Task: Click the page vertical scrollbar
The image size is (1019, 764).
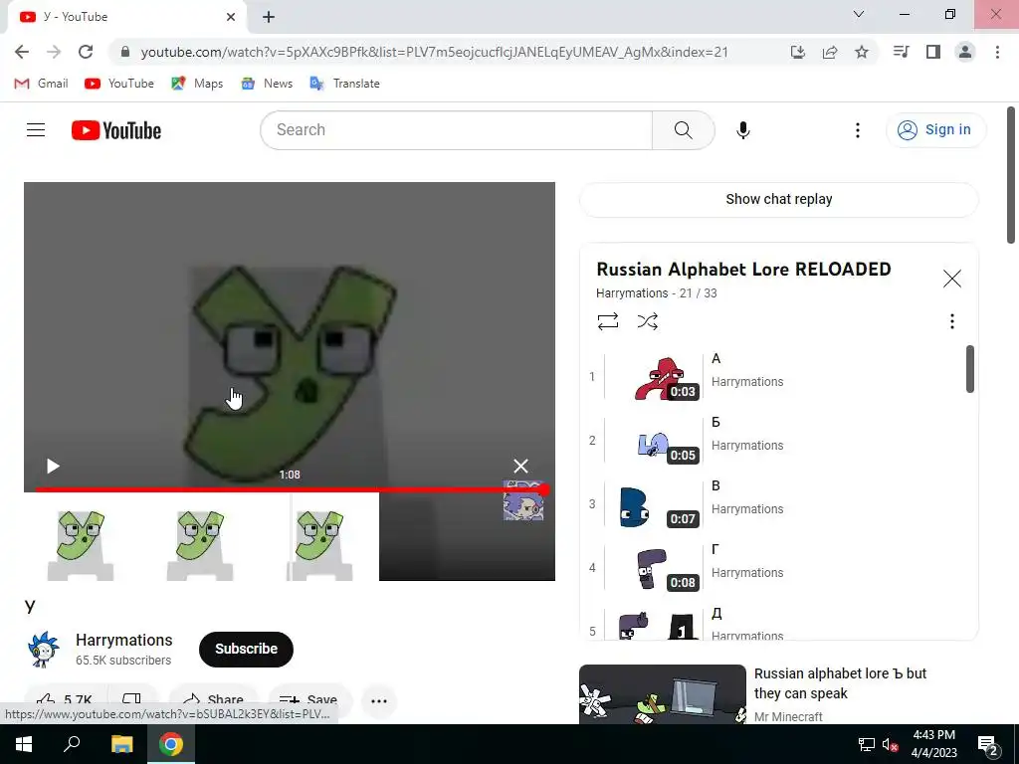Action: [x=1011, y=175]
